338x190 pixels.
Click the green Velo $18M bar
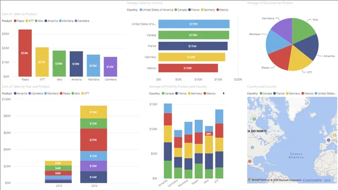(59, 63)
